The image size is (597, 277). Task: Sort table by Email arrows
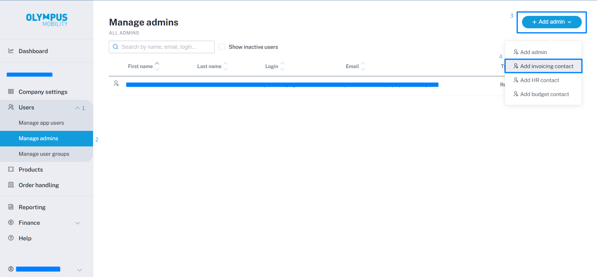point(363,66)
